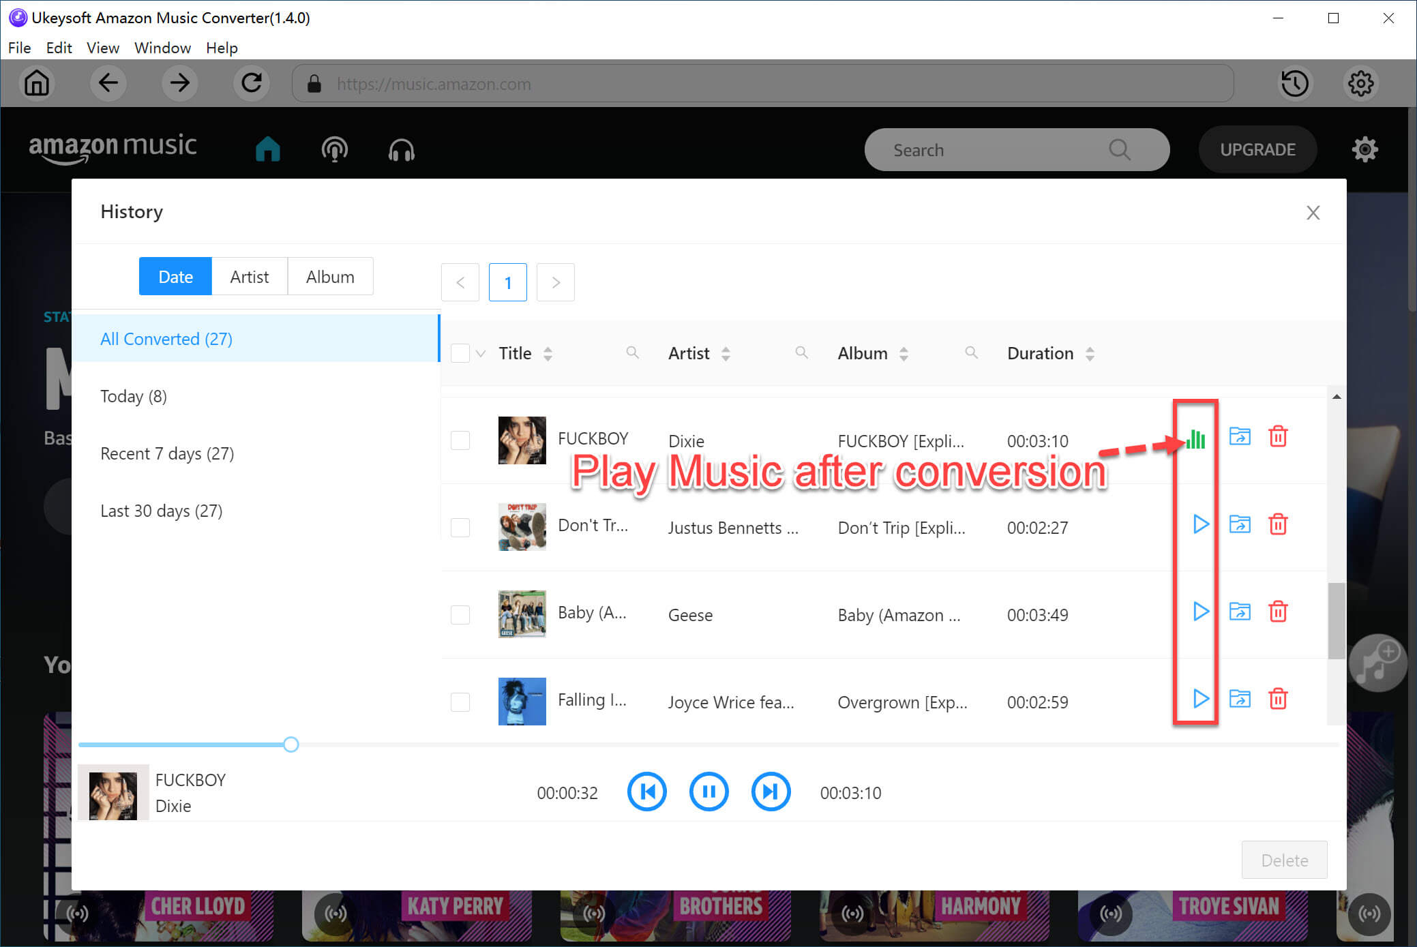
Task: Go forward with the right arrow button
Action: tap(180, 83)
